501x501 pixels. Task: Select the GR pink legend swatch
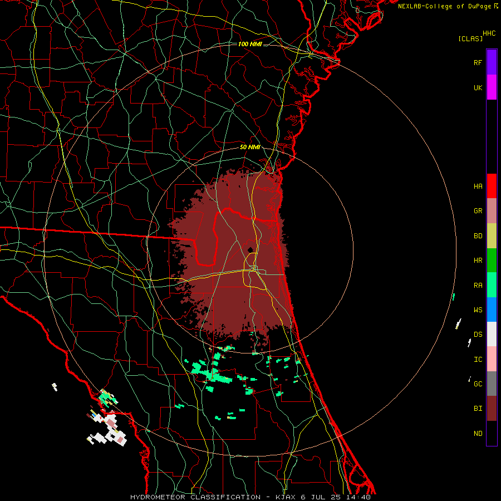click(492, 211)
